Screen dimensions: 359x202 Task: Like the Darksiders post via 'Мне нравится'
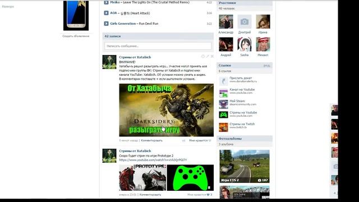point(200,140)
